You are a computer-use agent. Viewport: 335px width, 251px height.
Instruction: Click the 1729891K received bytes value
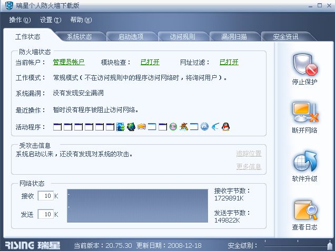[x=229, y=198]
